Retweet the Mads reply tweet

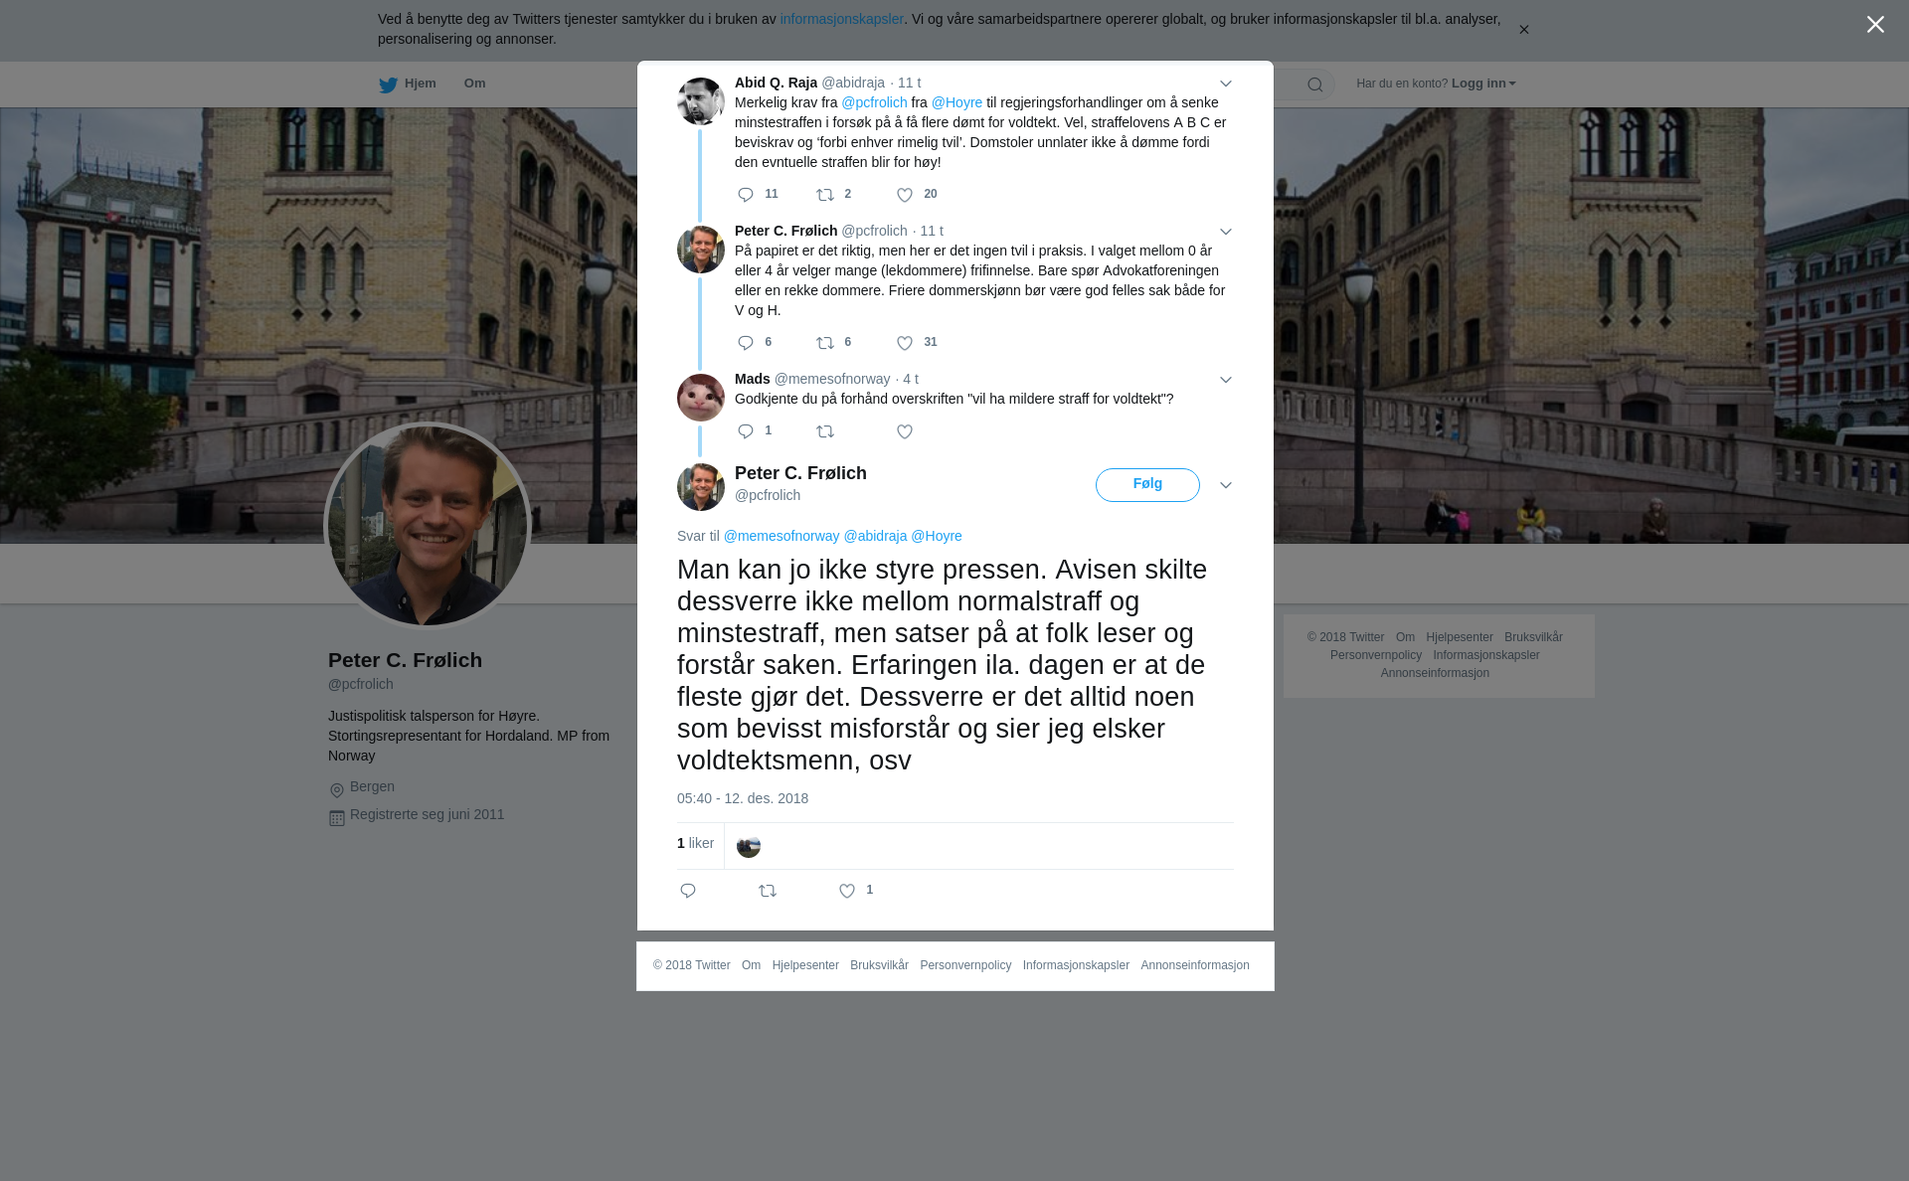[825, 431]
